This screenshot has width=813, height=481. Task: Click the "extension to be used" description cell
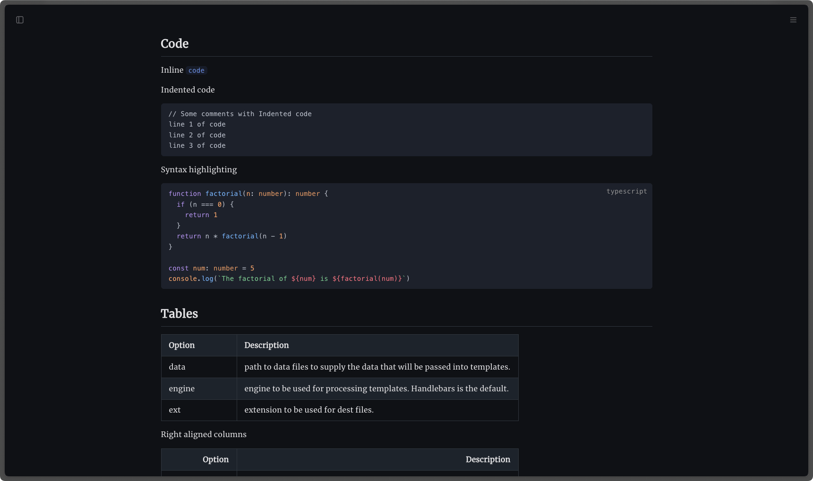pyautogui.click(x=309, y=410)
